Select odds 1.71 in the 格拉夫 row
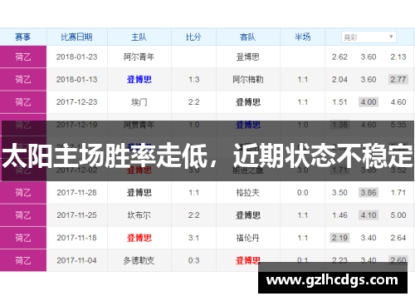Screen dimensions: 415x301 (x=398, y=192)
